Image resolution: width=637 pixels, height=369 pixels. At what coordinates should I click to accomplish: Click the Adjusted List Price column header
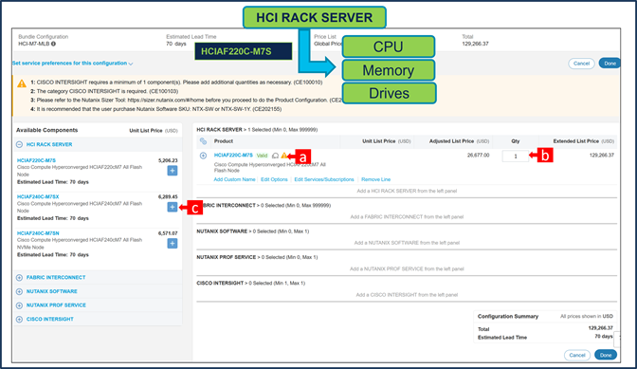tap(459, 141)
